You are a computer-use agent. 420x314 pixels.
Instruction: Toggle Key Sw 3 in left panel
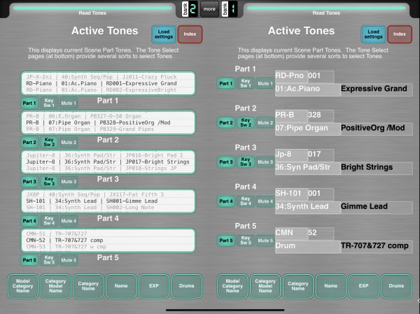point(49,182)
